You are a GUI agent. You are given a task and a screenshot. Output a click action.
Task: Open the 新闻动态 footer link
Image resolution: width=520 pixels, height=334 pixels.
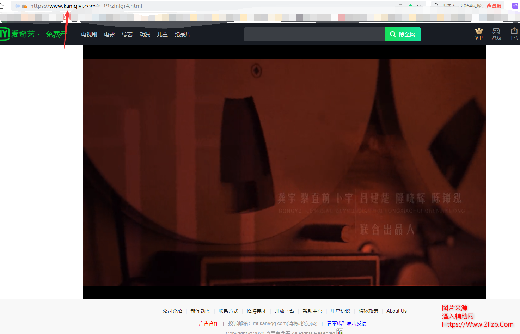coord(200,311)
